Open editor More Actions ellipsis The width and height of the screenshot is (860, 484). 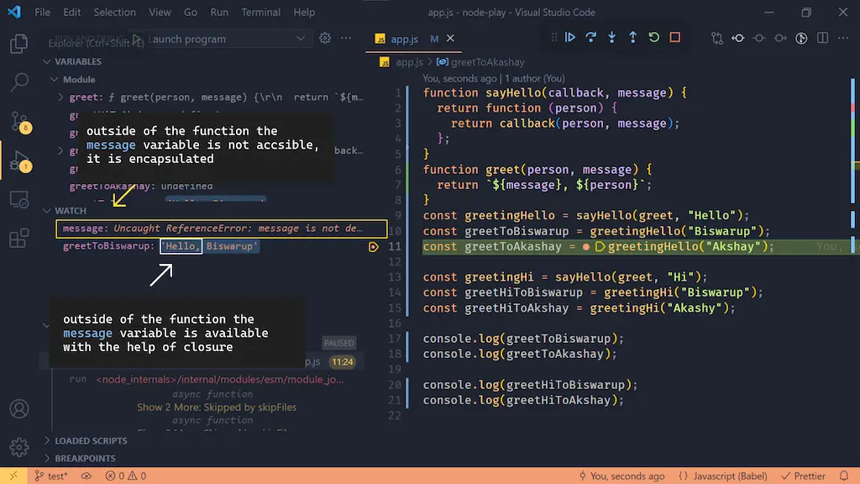843,39
